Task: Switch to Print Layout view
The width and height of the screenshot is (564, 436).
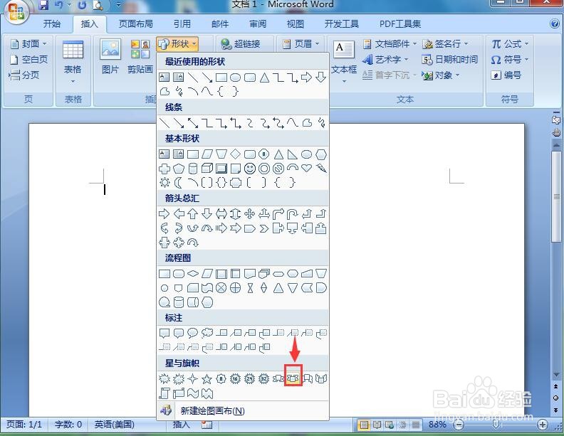Action: [364, 425]
